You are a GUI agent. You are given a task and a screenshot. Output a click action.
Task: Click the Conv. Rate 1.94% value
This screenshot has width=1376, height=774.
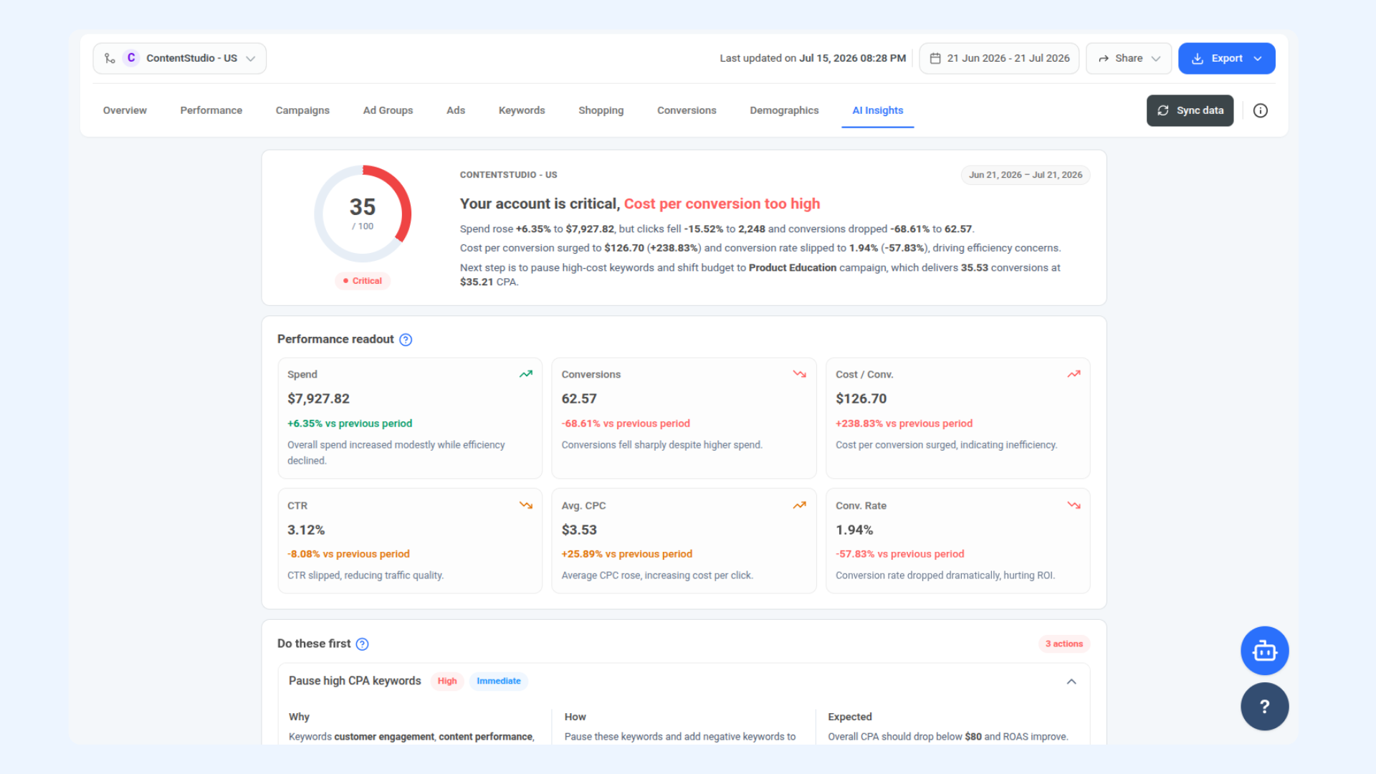coord(854,530)
